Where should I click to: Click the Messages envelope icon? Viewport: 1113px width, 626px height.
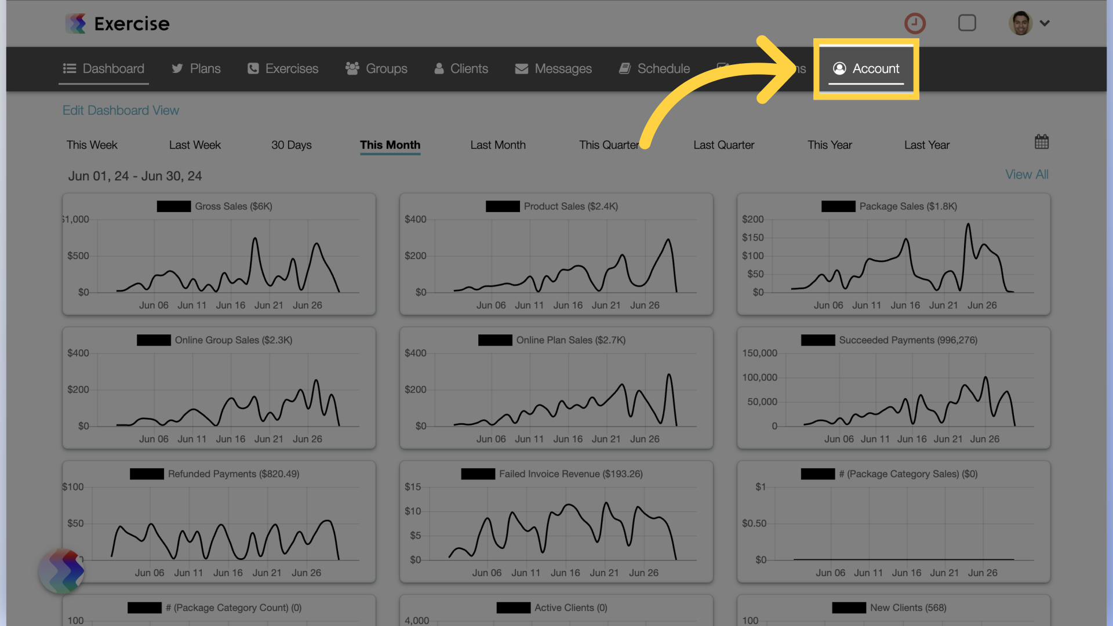[521, 69]
